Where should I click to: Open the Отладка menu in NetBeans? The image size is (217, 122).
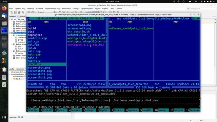pos(76,8)
